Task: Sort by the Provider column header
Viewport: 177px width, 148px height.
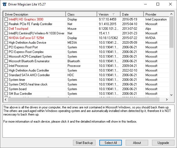Action: (156, 14)
